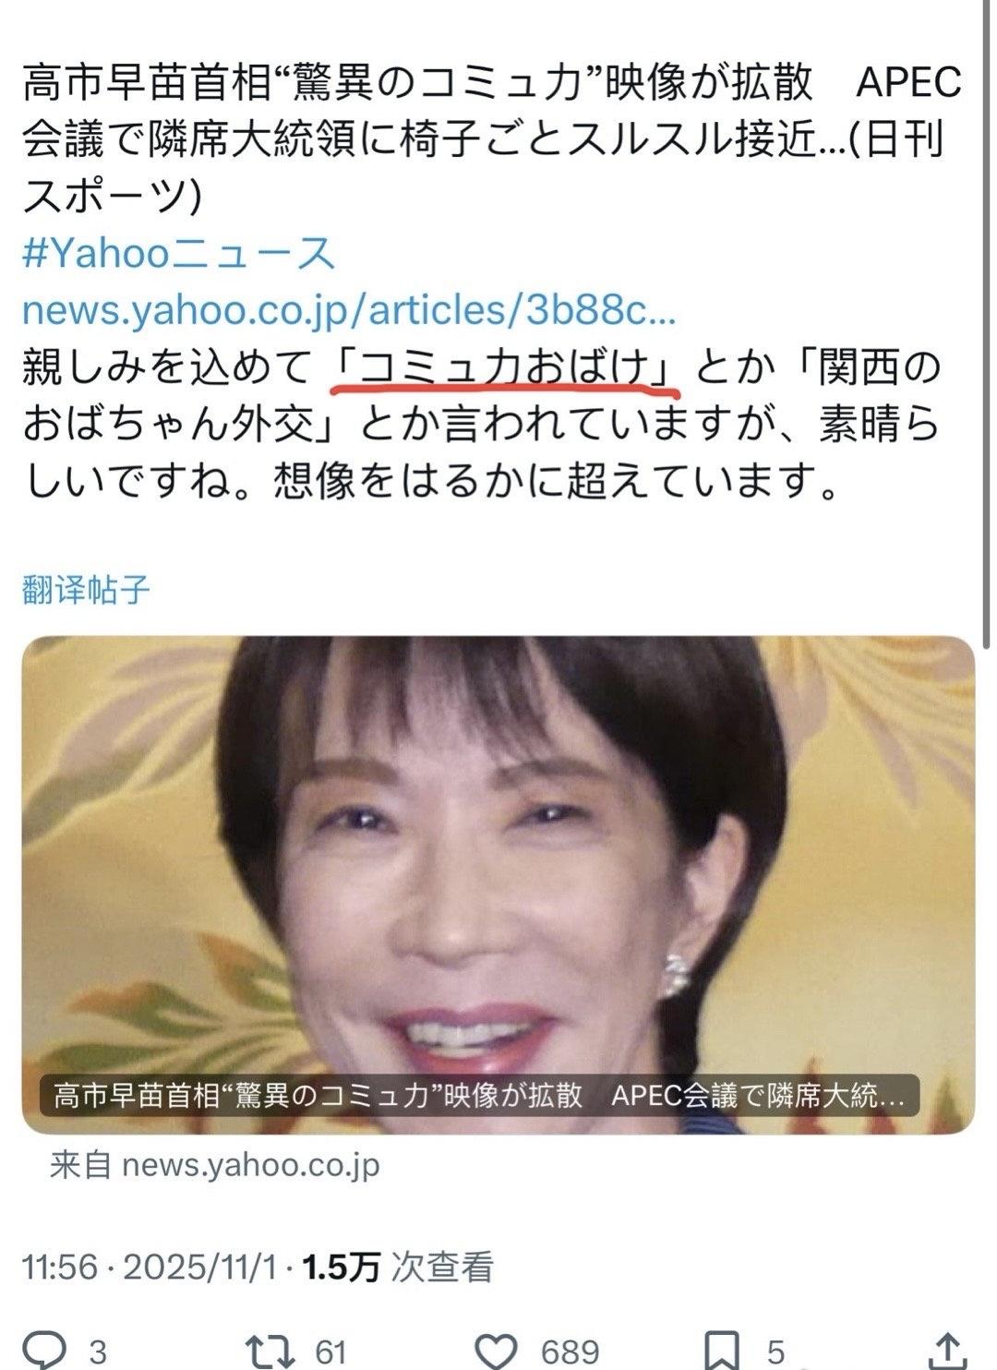997x1370 pixels.
Task: Click the repost count 61
Action: [330, 1353]
